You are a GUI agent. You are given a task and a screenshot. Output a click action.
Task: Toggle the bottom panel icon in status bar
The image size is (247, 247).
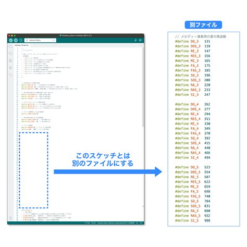coord(141,223)
